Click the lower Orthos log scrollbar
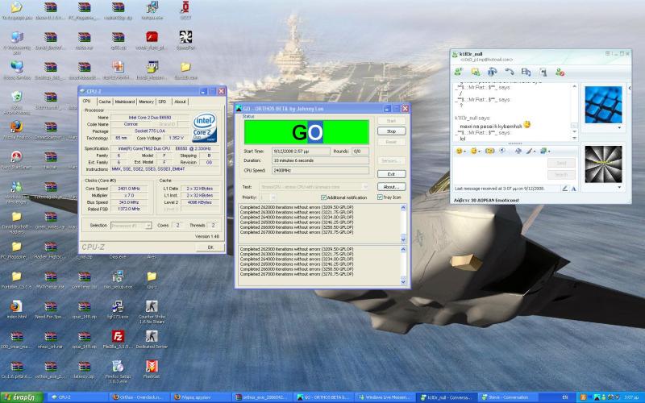This screenshot has height=403, width=645. (x=403, y=265)
